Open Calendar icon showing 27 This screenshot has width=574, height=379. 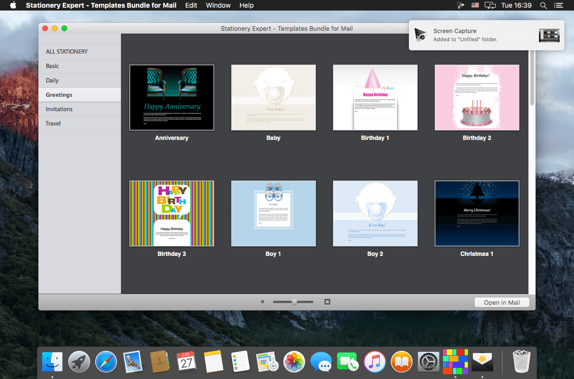pos(186,362)
